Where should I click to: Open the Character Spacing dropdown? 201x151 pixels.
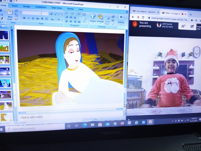pos(47,19)
